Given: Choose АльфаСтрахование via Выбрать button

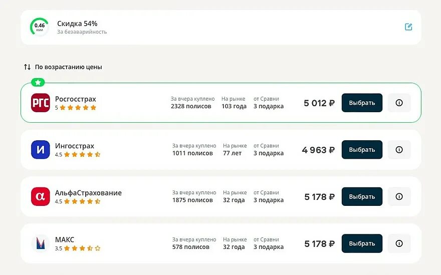Looking at the screenshot, I should (362, 196).
